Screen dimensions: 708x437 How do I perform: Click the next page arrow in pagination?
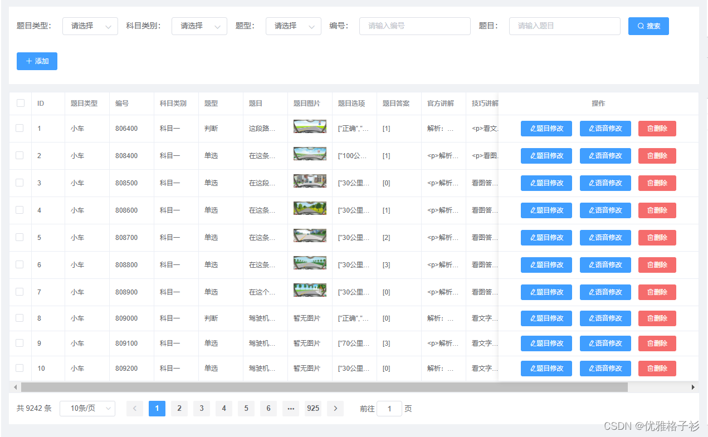coord(335,408)
